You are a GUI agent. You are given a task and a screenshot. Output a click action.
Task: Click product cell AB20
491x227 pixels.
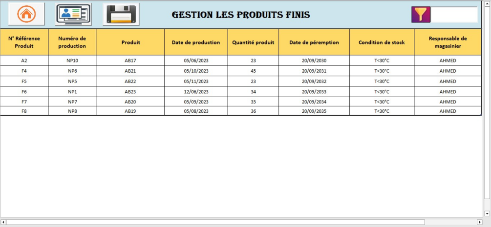coord(130,102)
